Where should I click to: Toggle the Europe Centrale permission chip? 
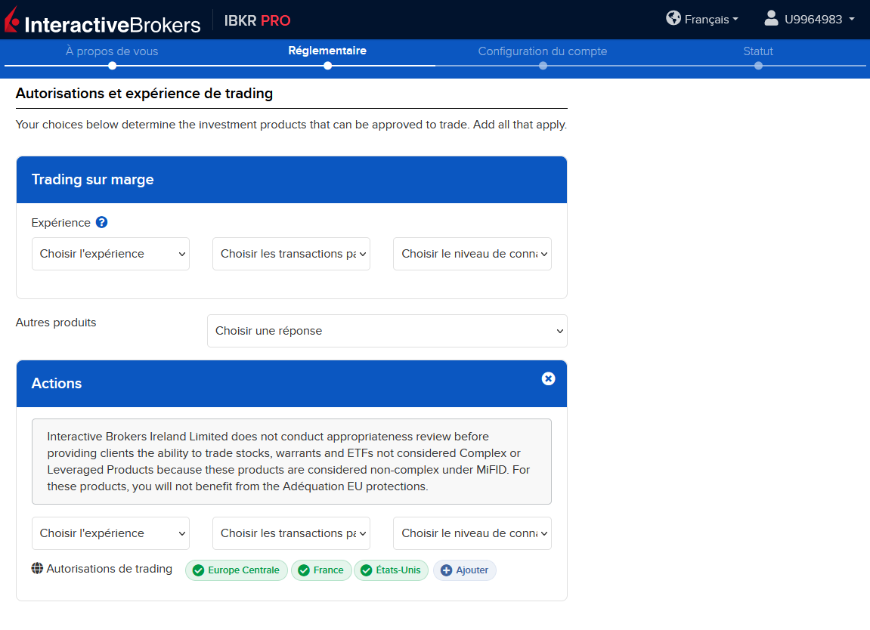(x=237, y=570)
